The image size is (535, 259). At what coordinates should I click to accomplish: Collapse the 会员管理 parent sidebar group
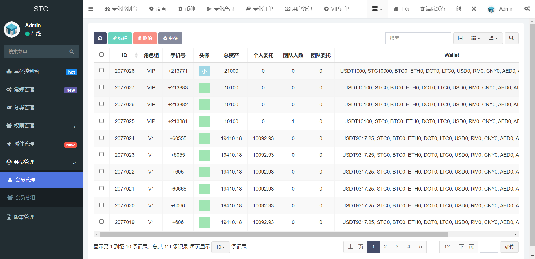click(x=41, y=162)
